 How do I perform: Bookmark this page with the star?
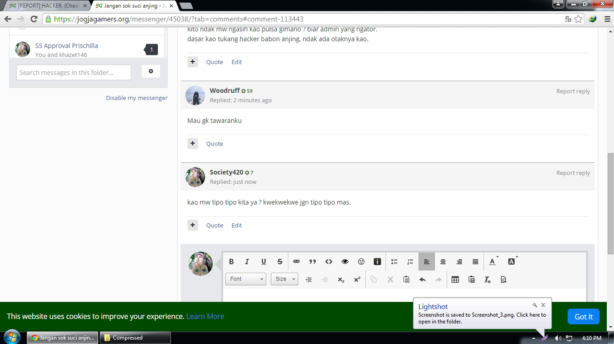click(x=579, y=19)
